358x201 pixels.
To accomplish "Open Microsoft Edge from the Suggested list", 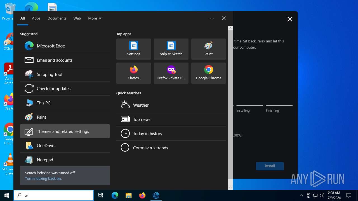I will tap(65, 46).
